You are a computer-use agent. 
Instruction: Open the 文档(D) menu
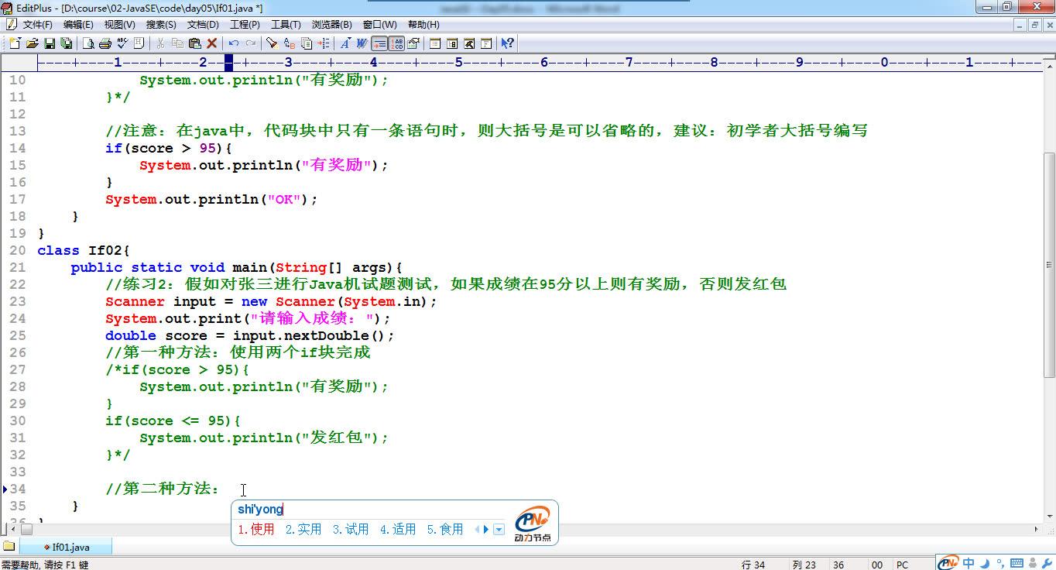pyautogui.click(x=203, y=25)
